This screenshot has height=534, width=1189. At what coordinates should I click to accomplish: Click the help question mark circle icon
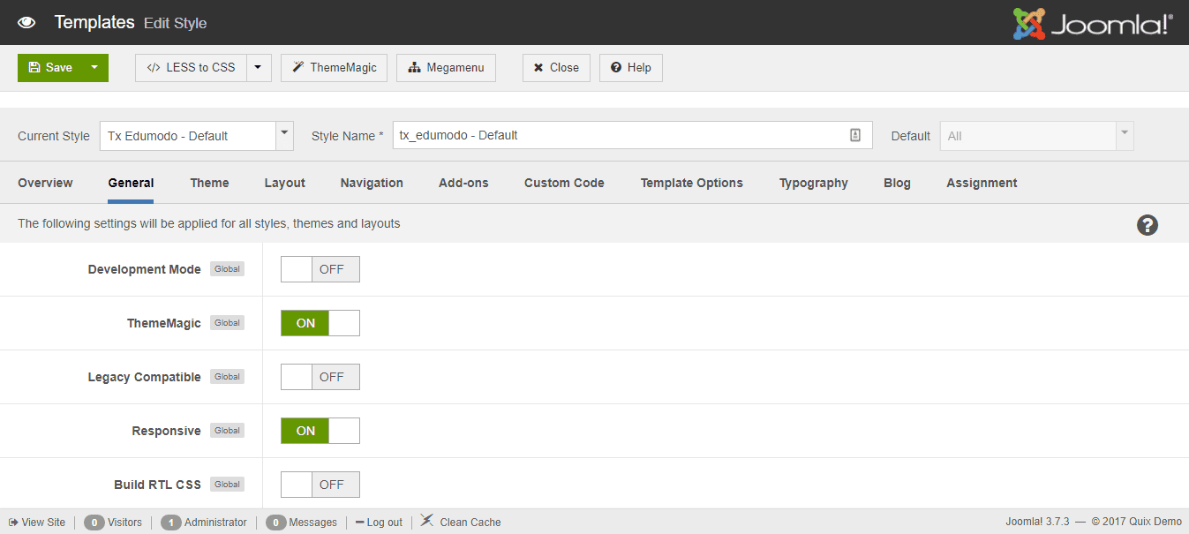click(1147, 225)
